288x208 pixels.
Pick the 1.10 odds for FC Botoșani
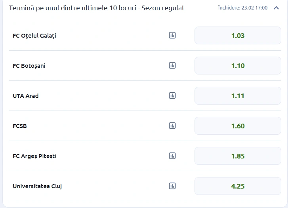tap(238, 66)
